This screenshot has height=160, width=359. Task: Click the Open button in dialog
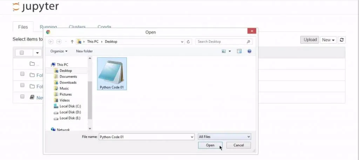coord(210,145)
